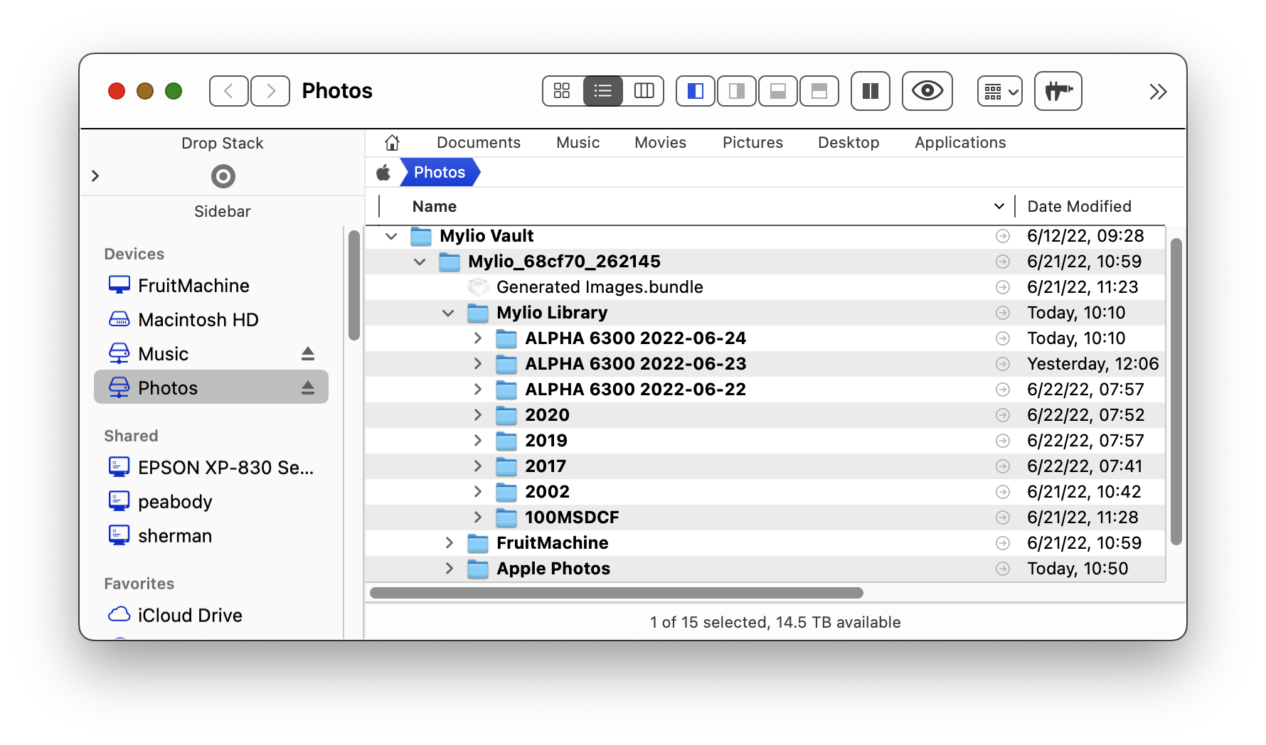This screenshot has width=1266, height=745.
Task: Expand the ALPHA 6300 2022-06-24 folder
Action: coord(477,338)
